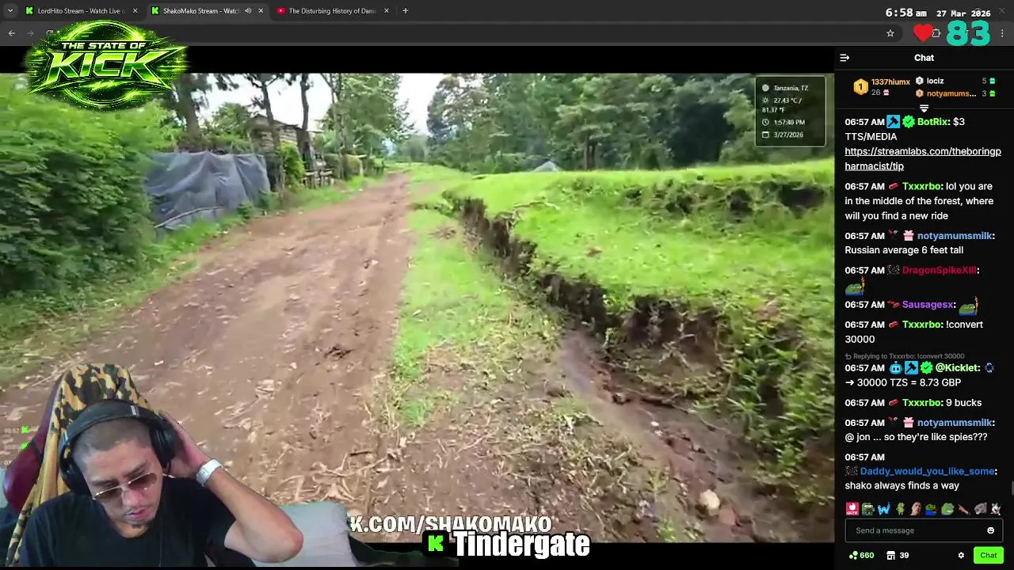Viewport: 1014px width, 570px height.
Task: Open the browser three-dot menu
Action: [x=1003, y=33]
